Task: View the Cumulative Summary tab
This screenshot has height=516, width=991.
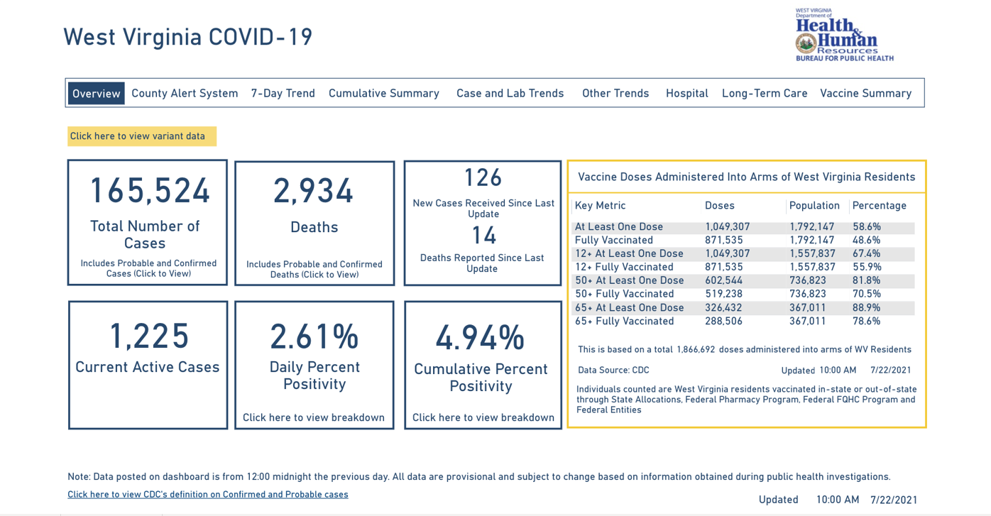Action: [383, 92]
